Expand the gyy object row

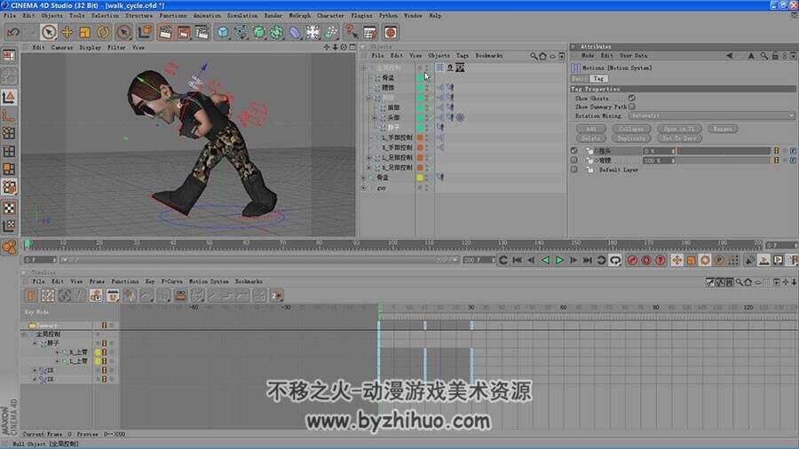pyautogui.click(x=364, y=188)
